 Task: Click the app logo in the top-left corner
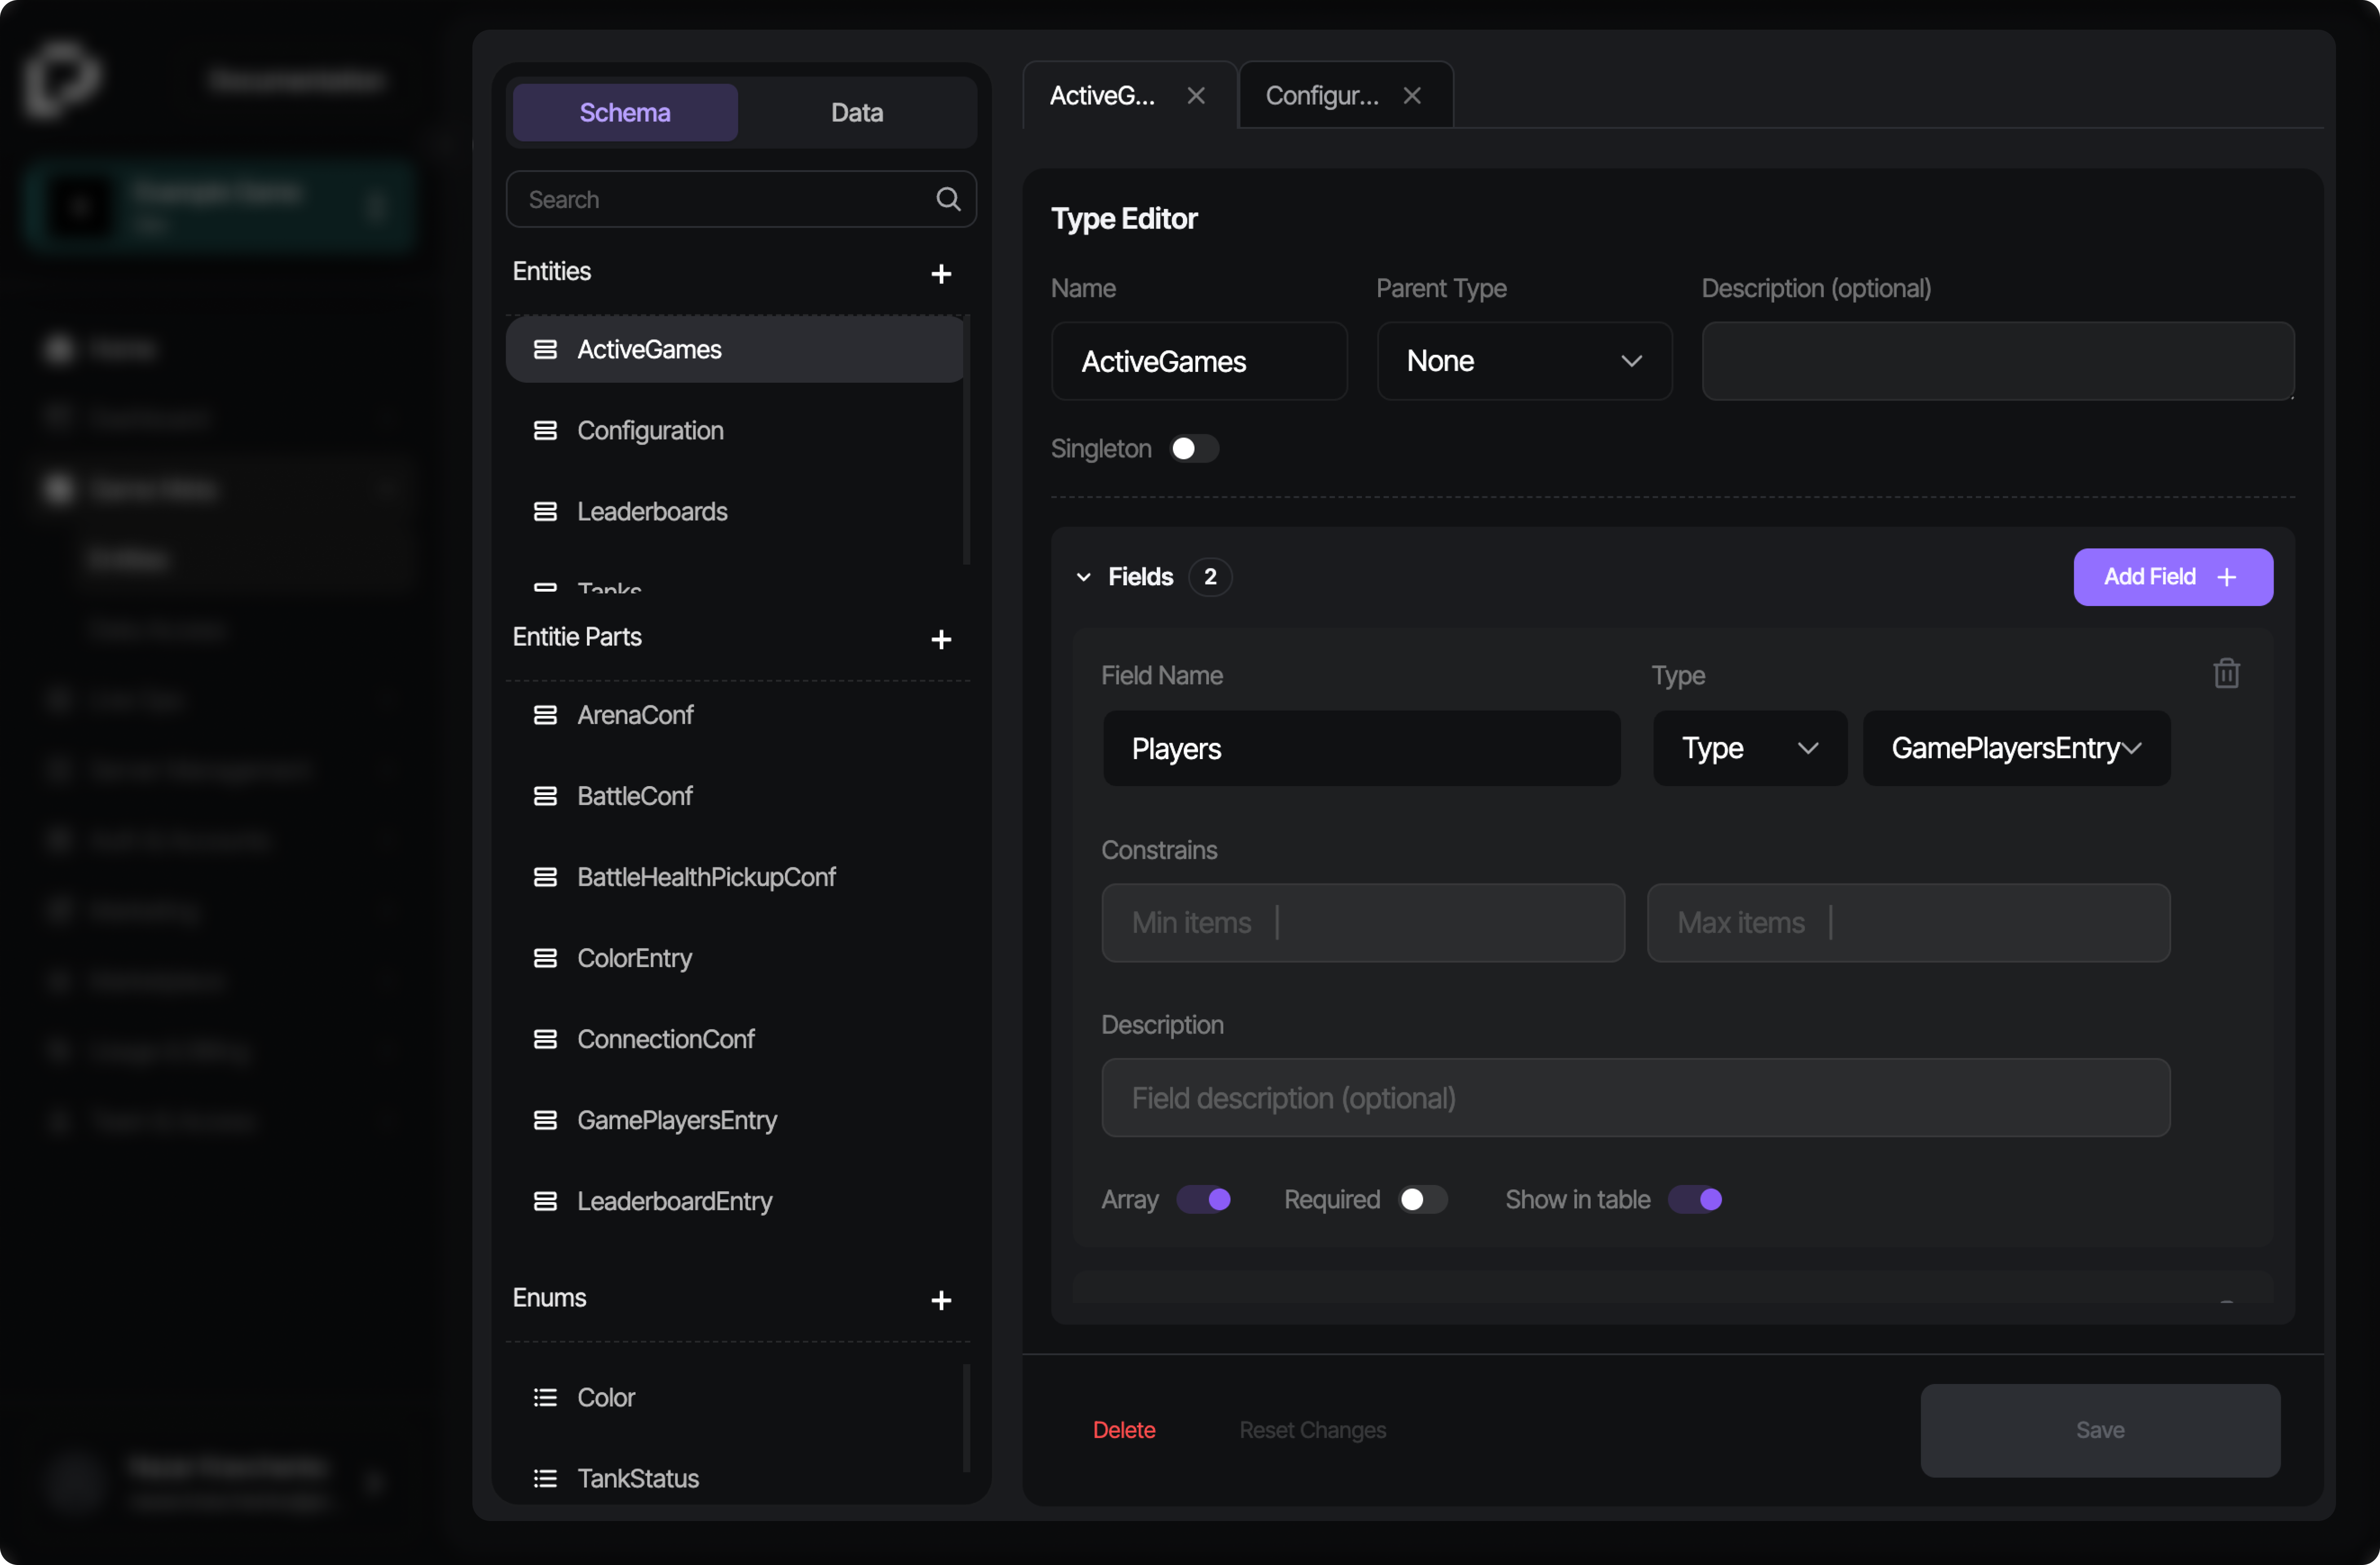tap(62, 80)
